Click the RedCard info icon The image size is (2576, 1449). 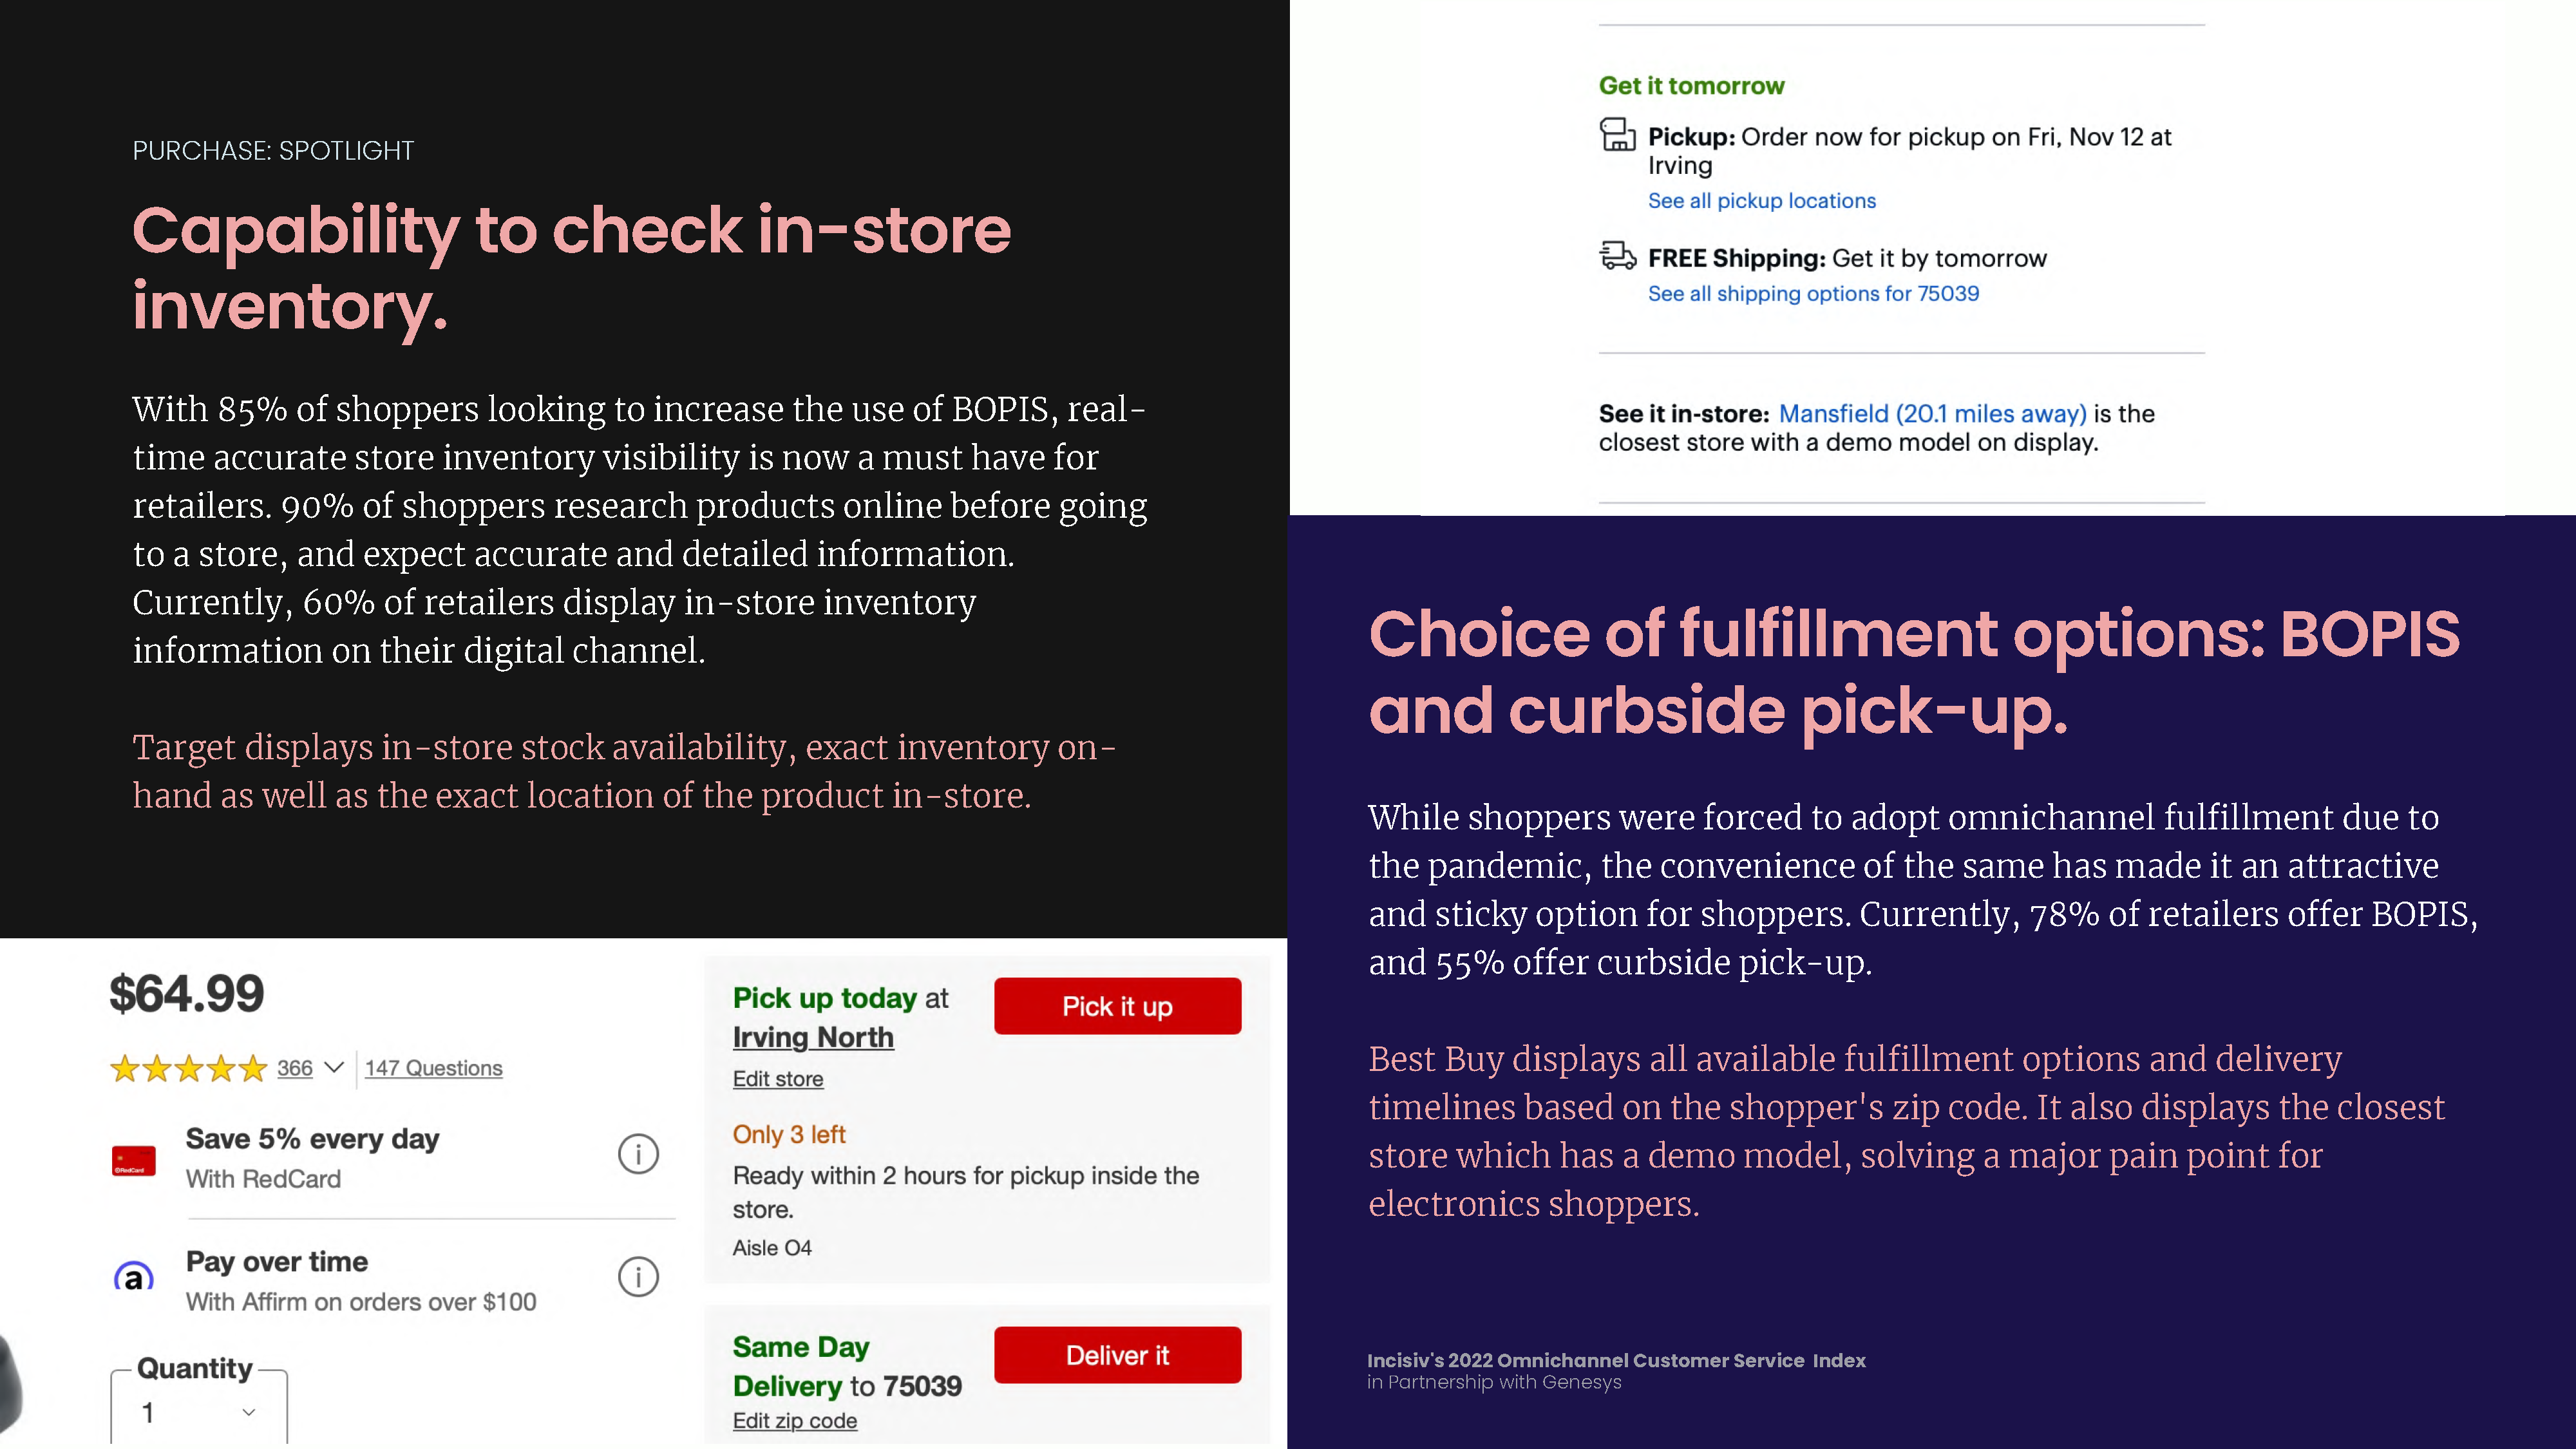(x=638, y=1154)
